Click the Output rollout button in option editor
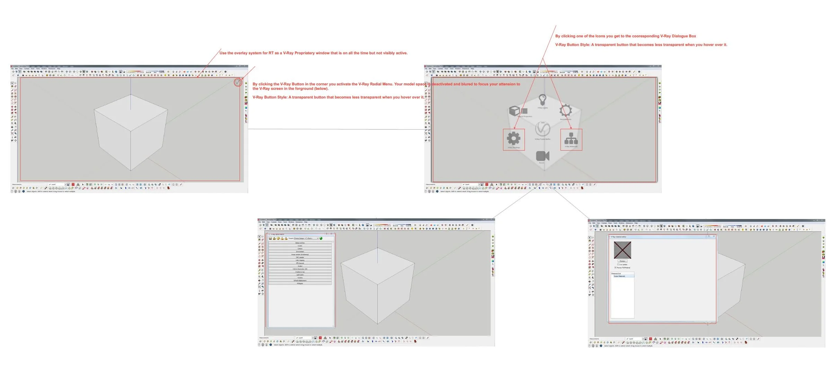Viewport: 834px width, 371px height. coord(300,266)
